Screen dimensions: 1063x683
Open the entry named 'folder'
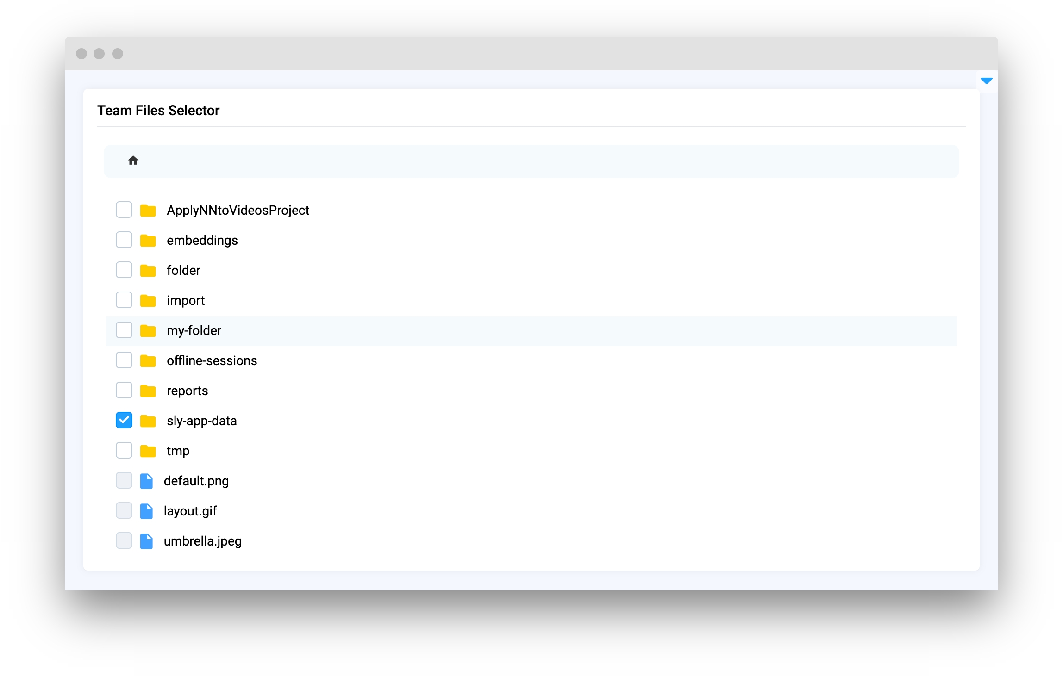coord(184,270)
